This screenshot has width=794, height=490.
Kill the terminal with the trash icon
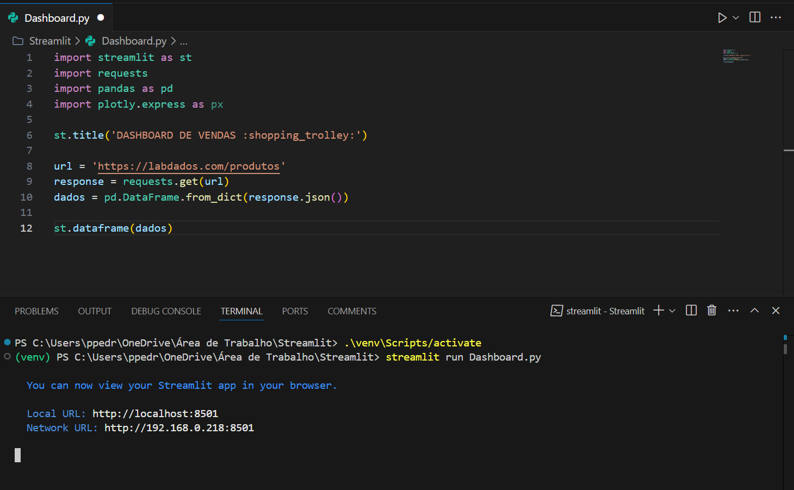711,311
